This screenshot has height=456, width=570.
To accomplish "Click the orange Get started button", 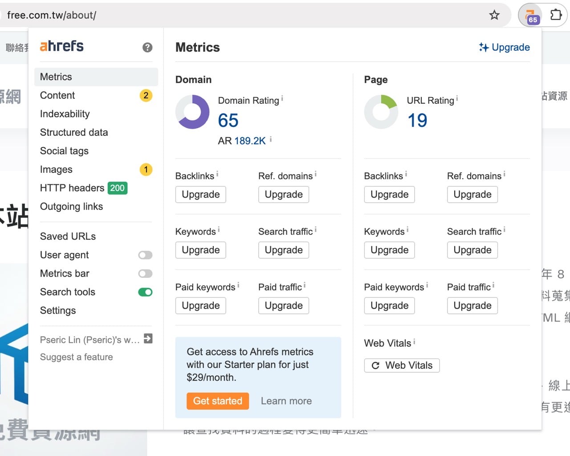I will [x=218, y=401].
